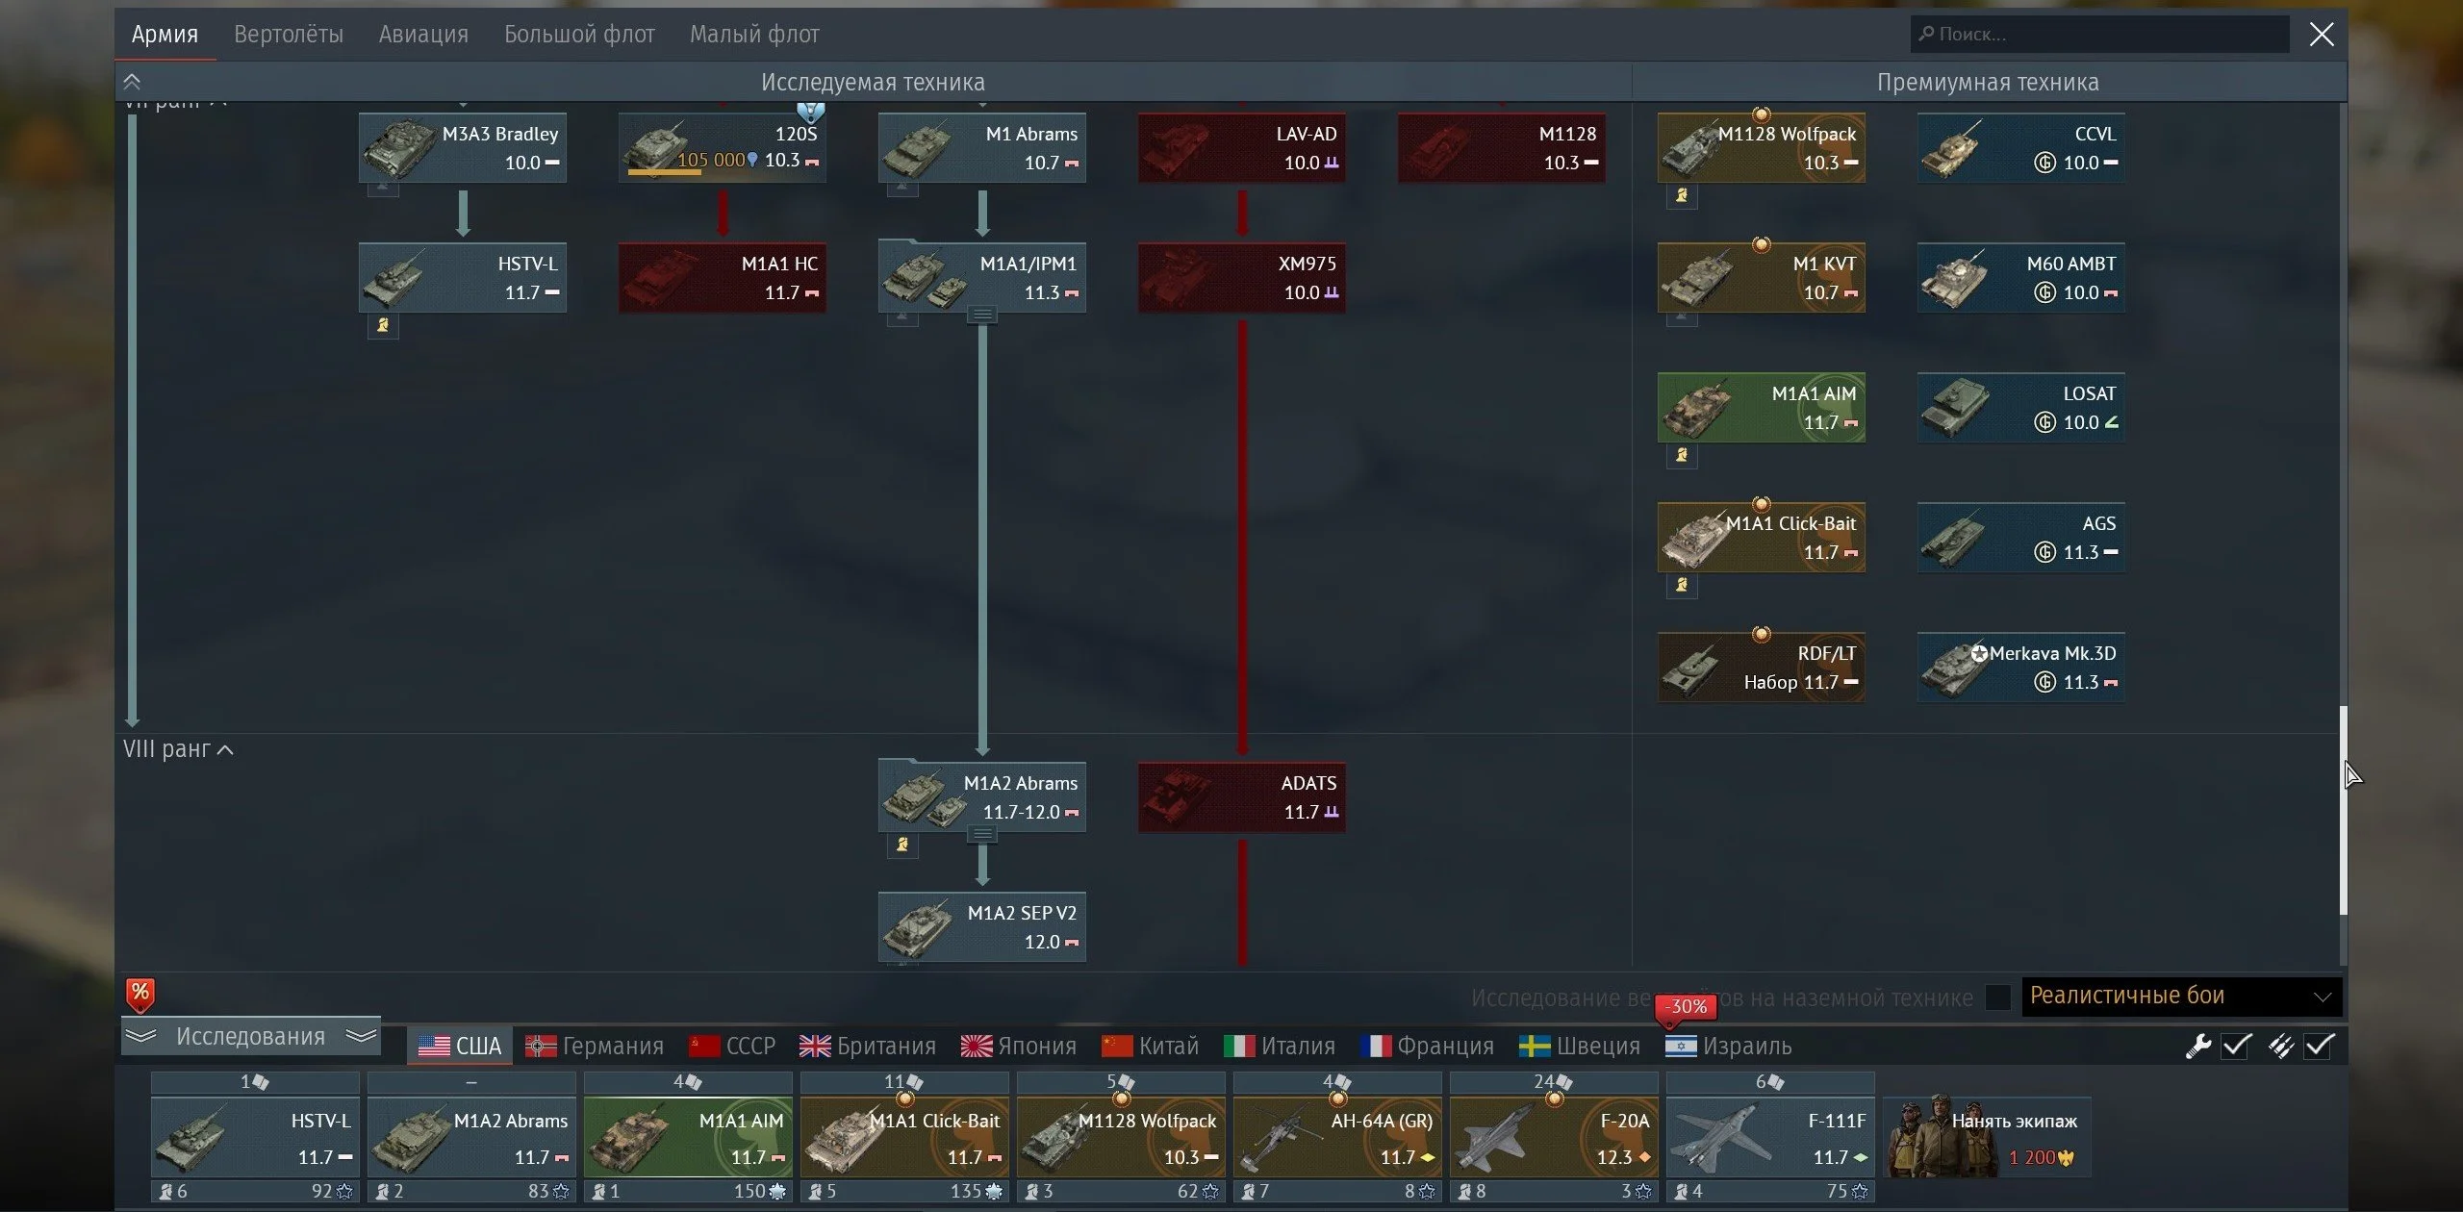Enable helicopter research on ground vehicles checkbox
The width and height of the screenshot is (2463, 1212).
point(1997,997)
